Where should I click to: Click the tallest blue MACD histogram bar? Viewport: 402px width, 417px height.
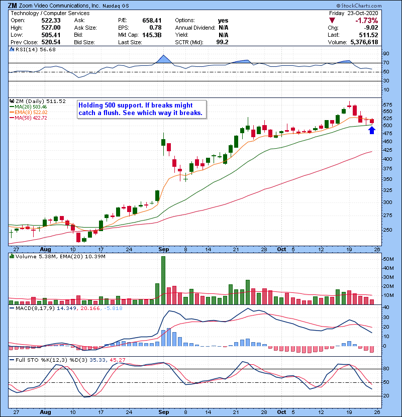click(x=169, y=337)
